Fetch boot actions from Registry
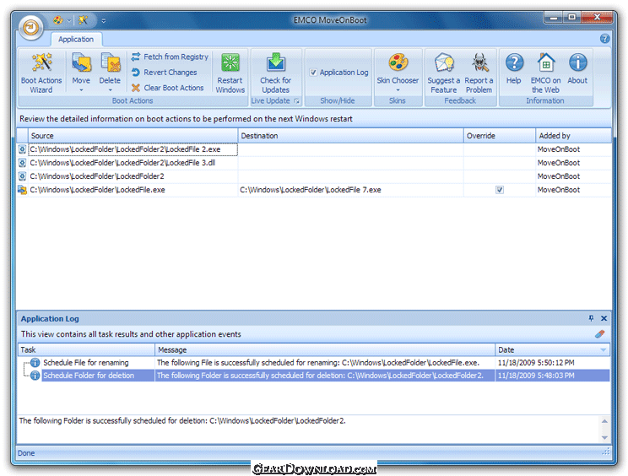Viewport: 628px width, 476px height. 170,57
